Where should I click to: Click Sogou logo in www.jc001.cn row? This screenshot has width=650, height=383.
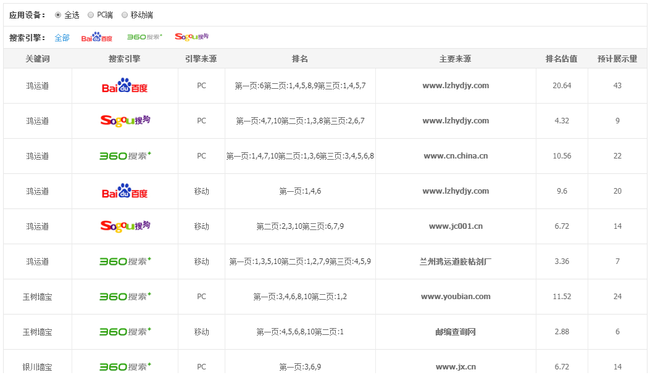click(x=125, y=226)
